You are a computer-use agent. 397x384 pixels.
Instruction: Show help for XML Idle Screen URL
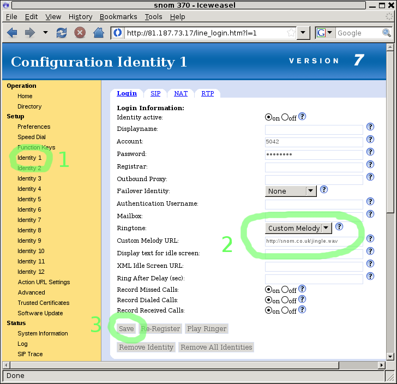(370, 263)
